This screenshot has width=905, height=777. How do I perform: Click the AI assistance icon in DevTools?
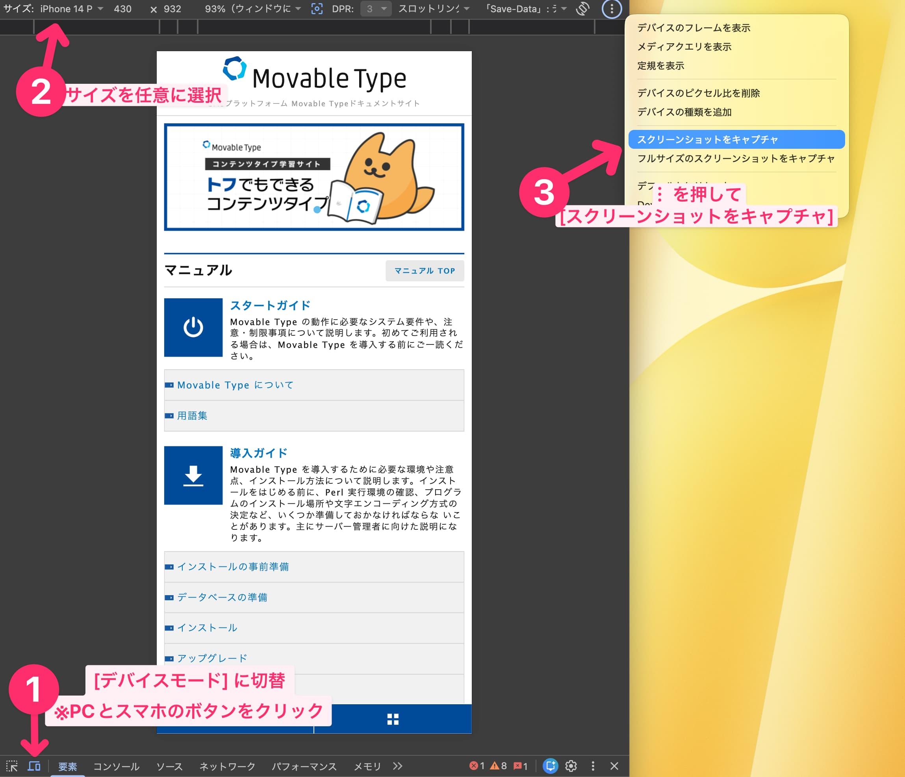(550, 766)
